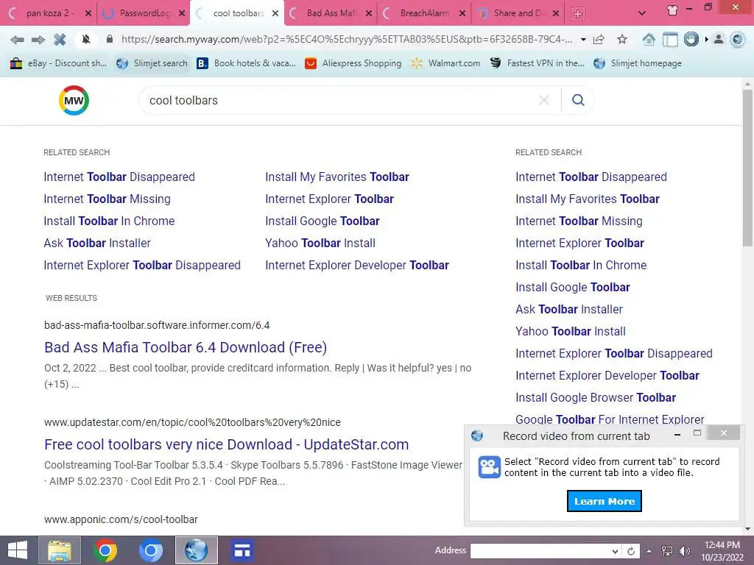Close the 'Record video from current tab' popup

tap(724, 433)
